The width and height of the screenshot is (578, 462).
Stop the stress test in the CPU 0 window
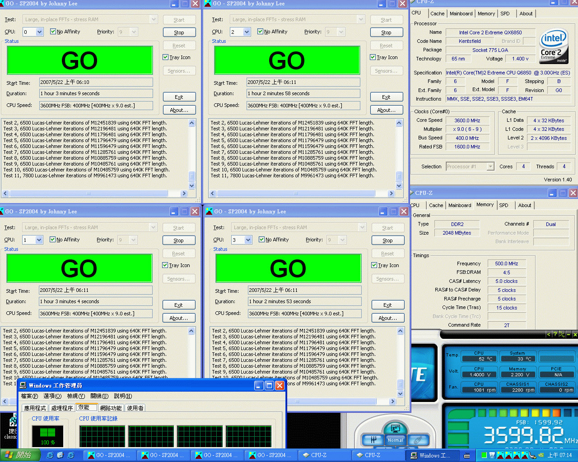pyautogui.click(x=179, y=32)
